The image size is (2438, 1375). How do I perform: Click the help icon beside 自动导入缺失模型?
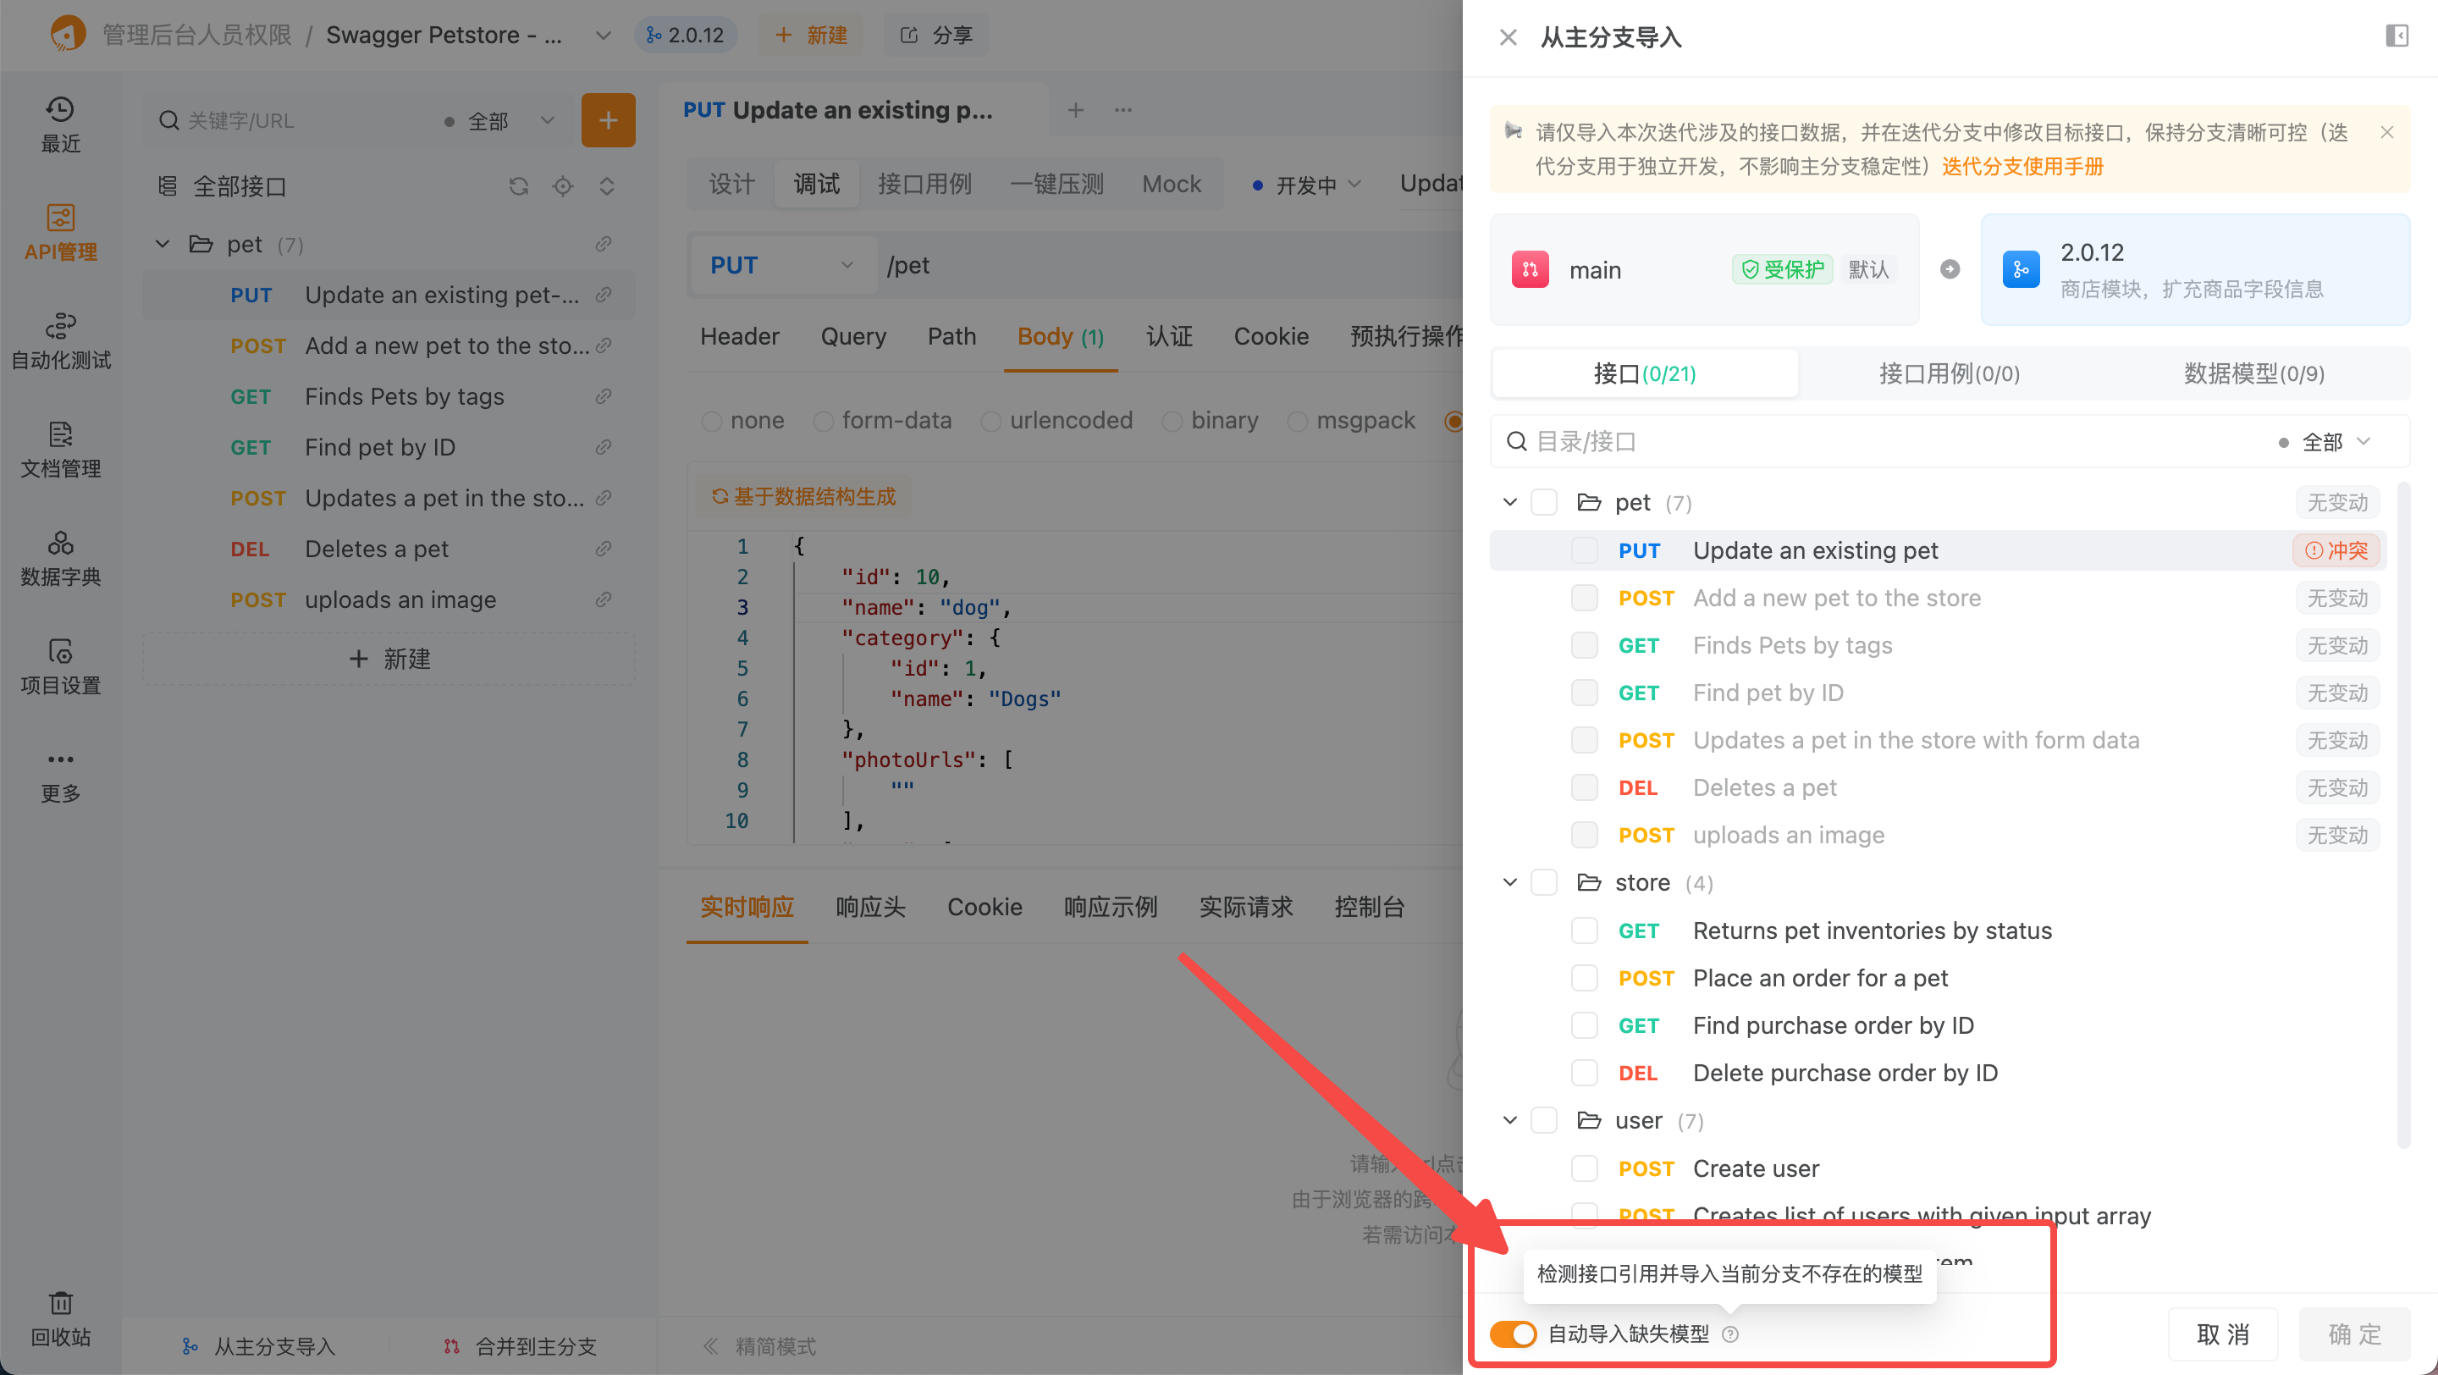(x=1730, y=1334)
